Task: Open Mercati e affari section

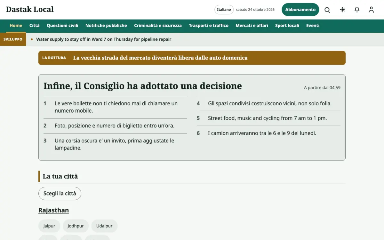Action: [x=252, y=26]
